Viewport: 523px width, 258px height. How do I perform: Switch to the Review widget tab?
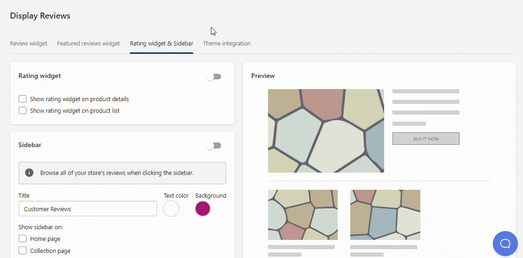29,44
